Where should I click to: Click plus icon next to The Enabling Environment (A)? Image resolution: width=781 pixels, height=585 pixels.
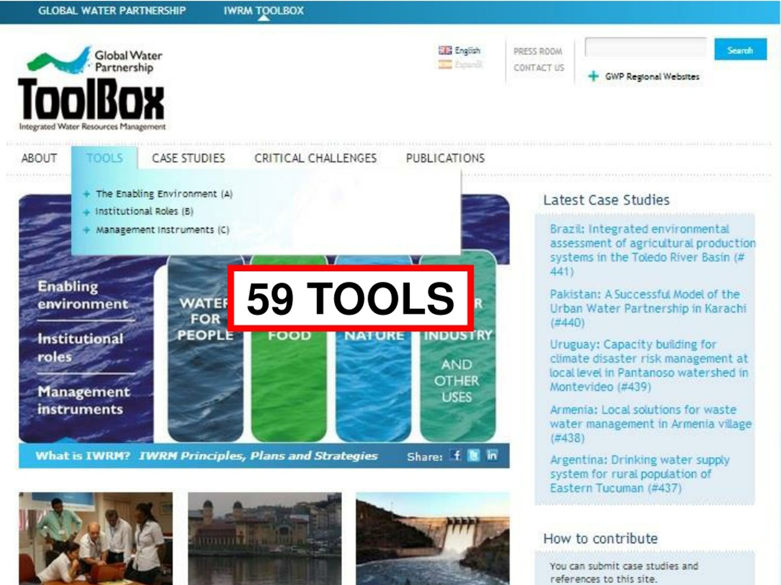(x=87, y=194)
